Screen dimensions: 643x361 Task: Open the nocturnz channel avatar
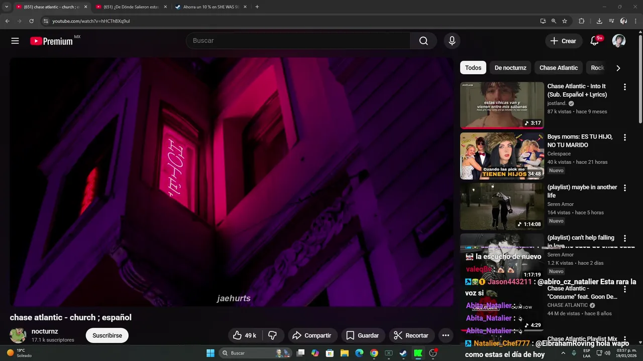pyautogui.click(x=18, y=335)
